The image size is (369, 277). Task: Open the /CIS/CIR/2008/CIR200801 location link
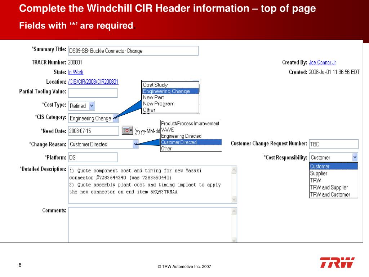[93, 82]
